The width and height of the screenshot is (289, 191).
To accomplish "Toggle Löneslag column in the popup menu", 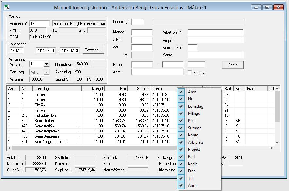I will click(x=199, y=106).
